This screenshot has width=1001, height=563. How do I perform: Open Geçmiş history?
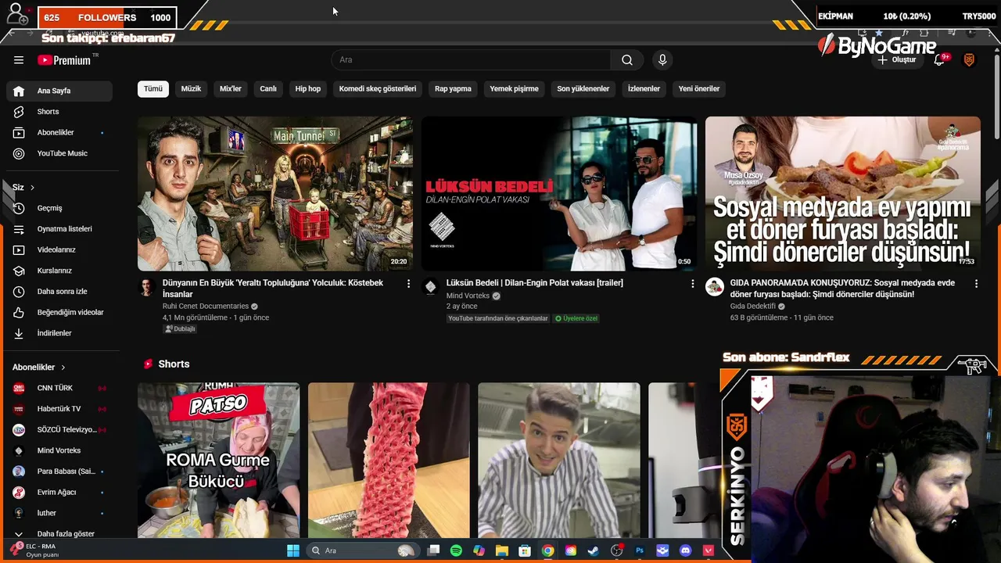tap(59, 208)
